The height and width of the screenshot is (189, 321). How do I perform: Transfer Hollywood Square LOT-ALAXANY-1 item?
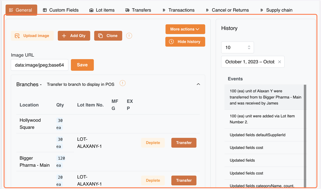(x=184, y=143)
